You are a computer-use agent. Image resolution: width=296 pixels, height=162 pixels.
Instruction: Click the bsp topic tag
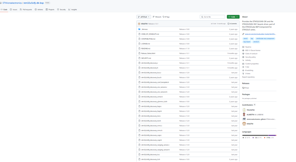[x=252, y=39]
